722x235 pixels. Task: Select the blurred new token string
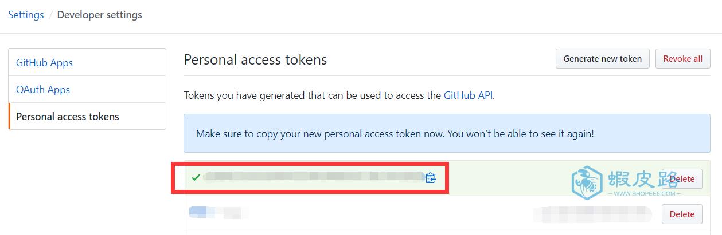(x=313, y=177)
